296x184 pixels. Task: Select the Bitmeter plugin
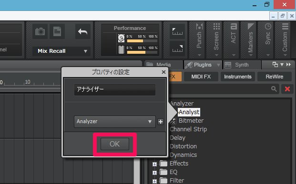[x=191, y=121]
